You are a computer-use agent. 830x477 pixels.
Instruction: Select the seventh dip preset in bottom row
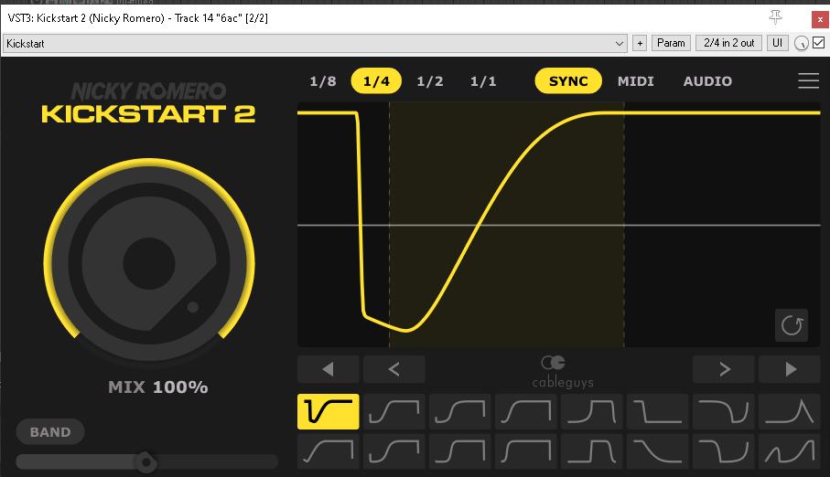[724, 451]
